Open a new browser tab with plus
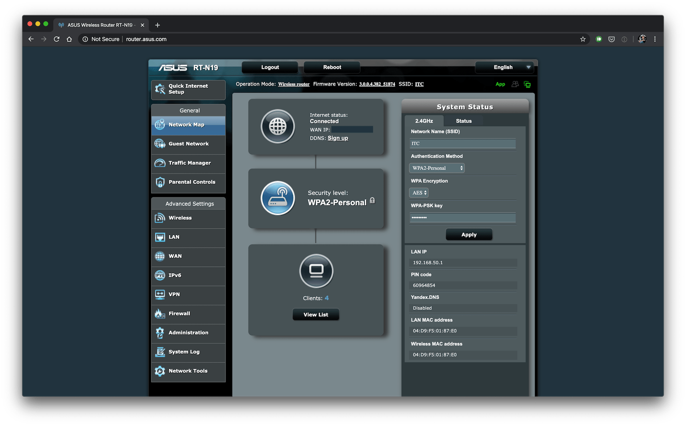 click(x=158, y=25)
